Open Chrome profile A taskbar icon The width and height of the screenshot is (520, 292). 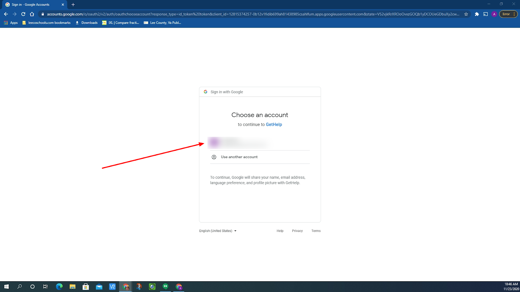coord(179,286)
